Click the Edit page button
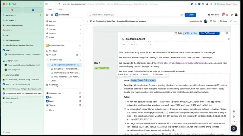The width and height of the screenshot is (243, 136). (213, 21)
